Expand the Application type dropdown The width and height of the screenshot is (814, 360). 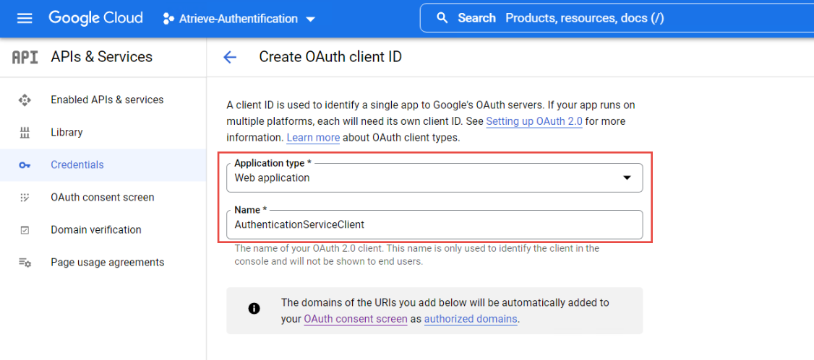coord(434,177)
